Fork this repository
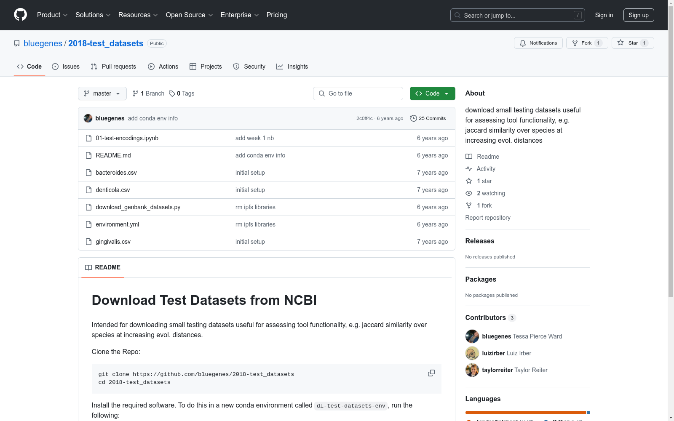The image size is (674, 421). pyautogui.click(x=587, y=43)
